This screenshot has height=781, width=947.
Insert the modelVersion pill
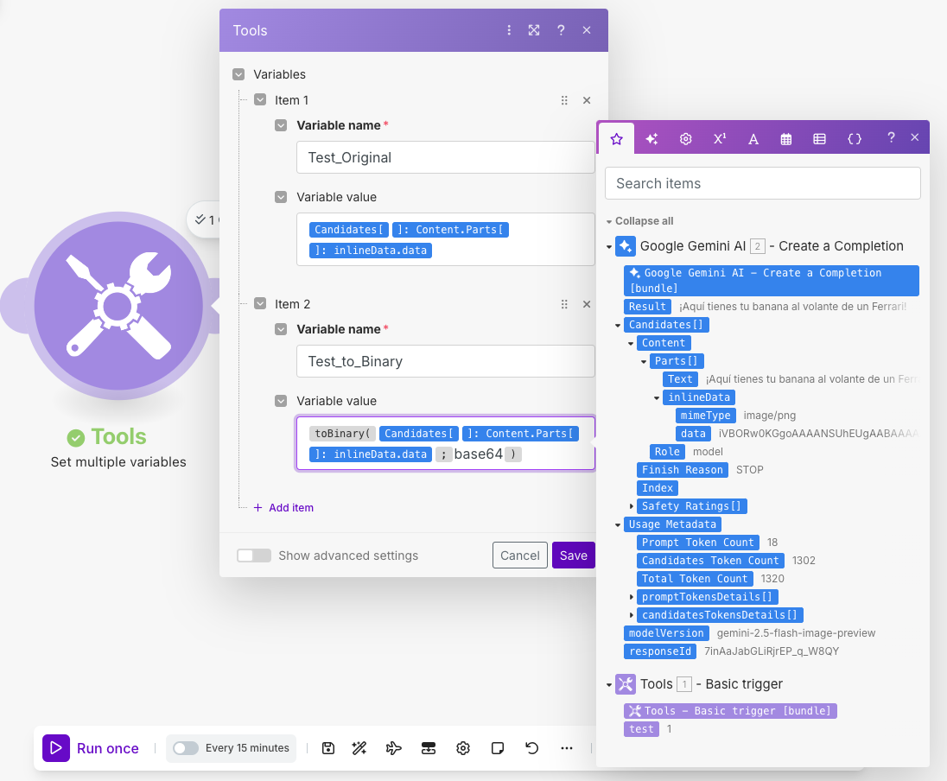pos(666,633)
